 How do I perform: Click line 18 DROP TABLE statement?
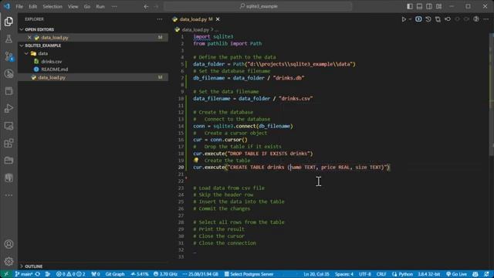[253, 154]
